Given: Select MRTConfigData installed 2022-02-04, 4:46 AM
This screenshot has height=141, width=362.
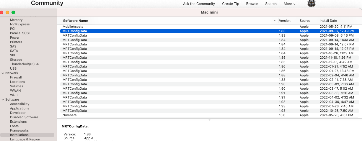Looking at the screenshot, I should click(209, 75).
